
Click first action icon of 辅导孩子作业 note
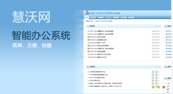point(153,72)
